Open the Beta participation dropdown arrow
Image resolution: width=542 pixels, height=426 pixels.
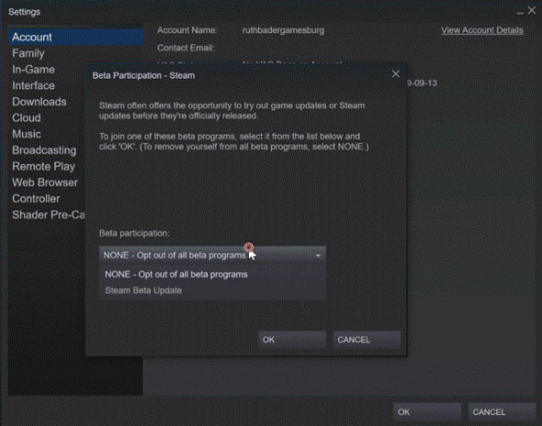point(318,255)
